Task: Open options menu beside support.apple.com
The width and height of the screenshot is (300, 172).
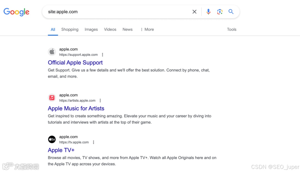Action: point(102,55)
